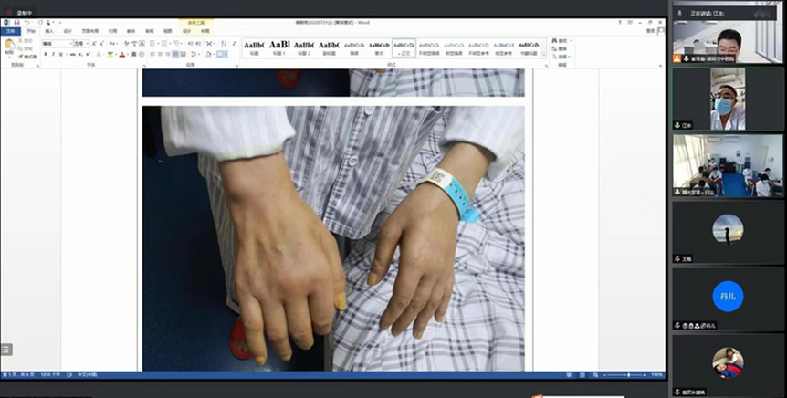787x398 pixels.
Task: Click the zoom slider in status bar
Action: tap(628, 375)
